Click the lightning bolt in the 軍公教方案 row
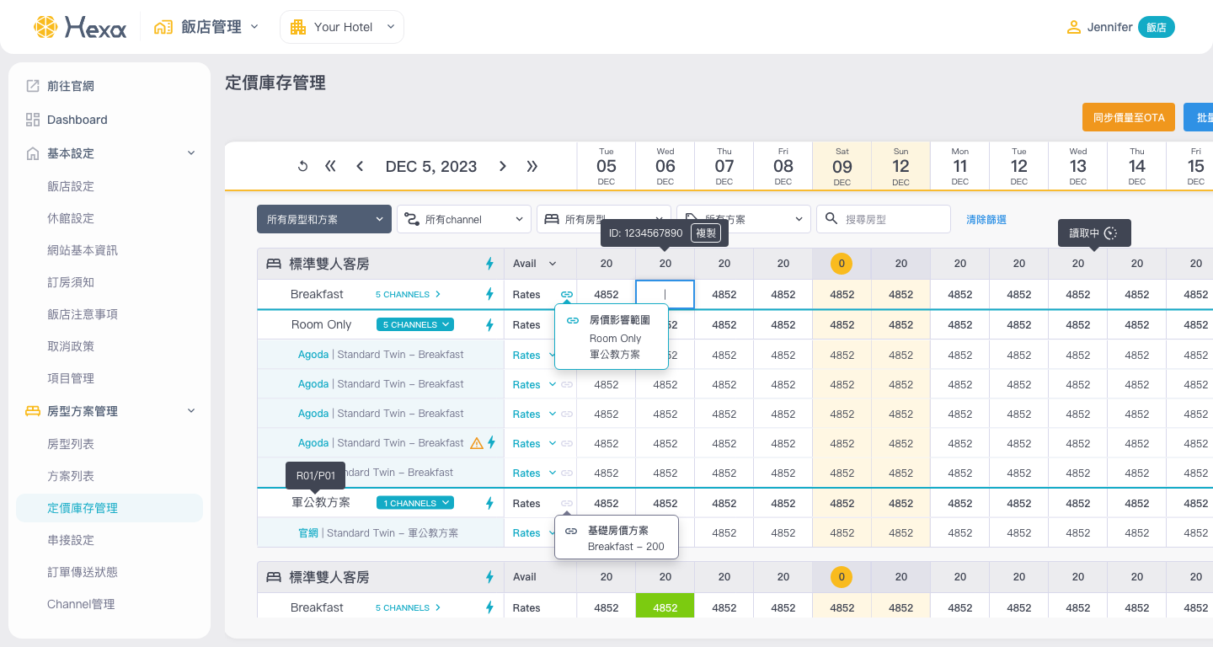The image size is (1213, 647). 490,504
